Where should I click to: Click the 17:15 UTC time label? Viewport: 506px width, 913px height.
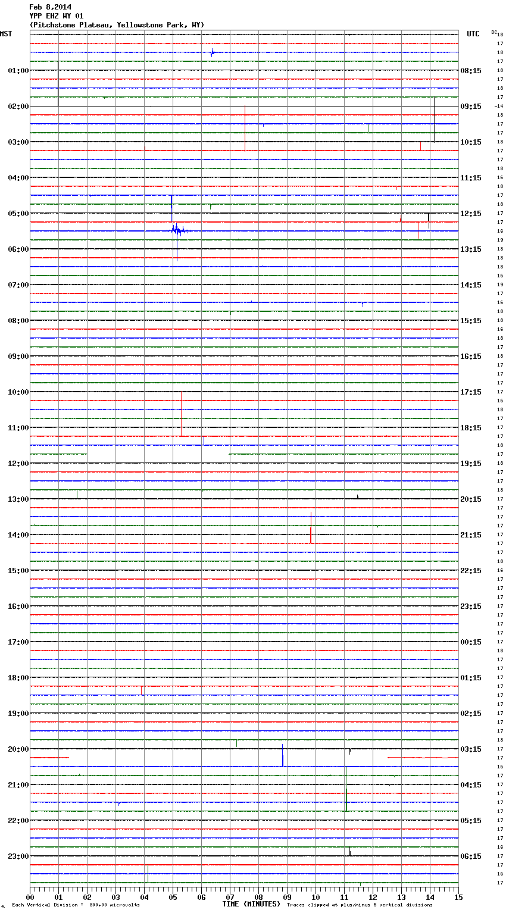click(x=471, y=392)
